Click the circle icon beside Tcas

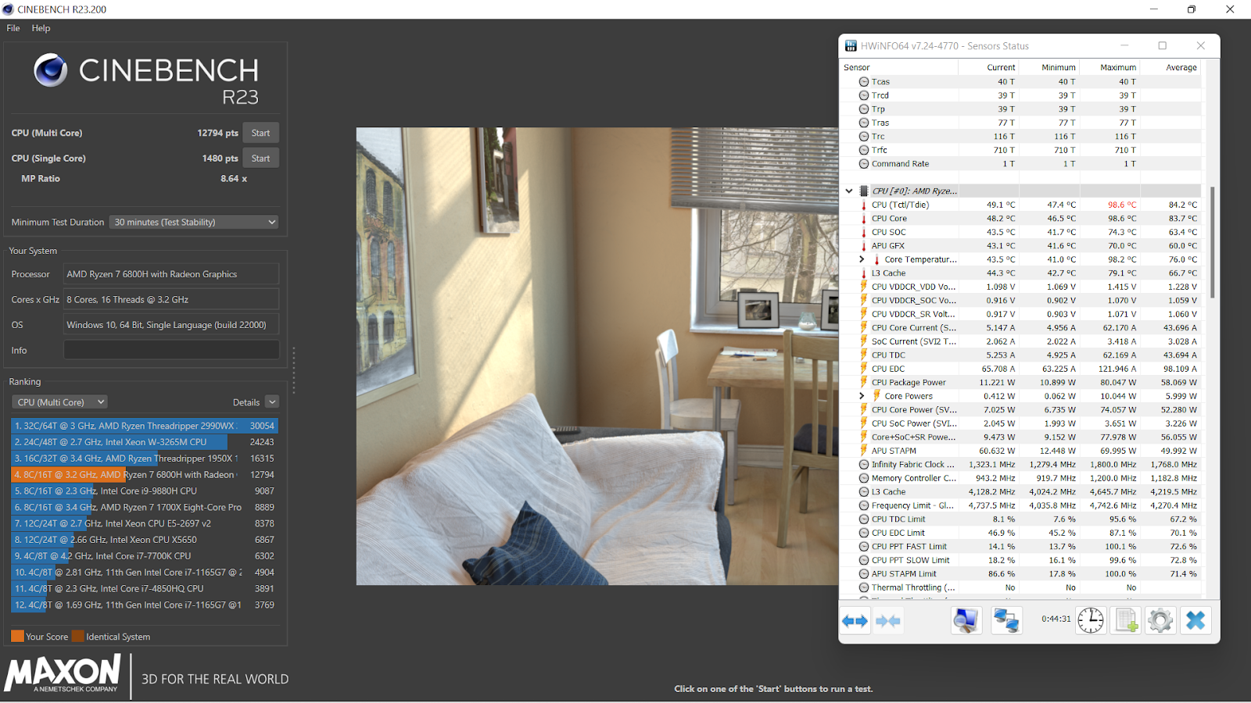click(864, 81)
